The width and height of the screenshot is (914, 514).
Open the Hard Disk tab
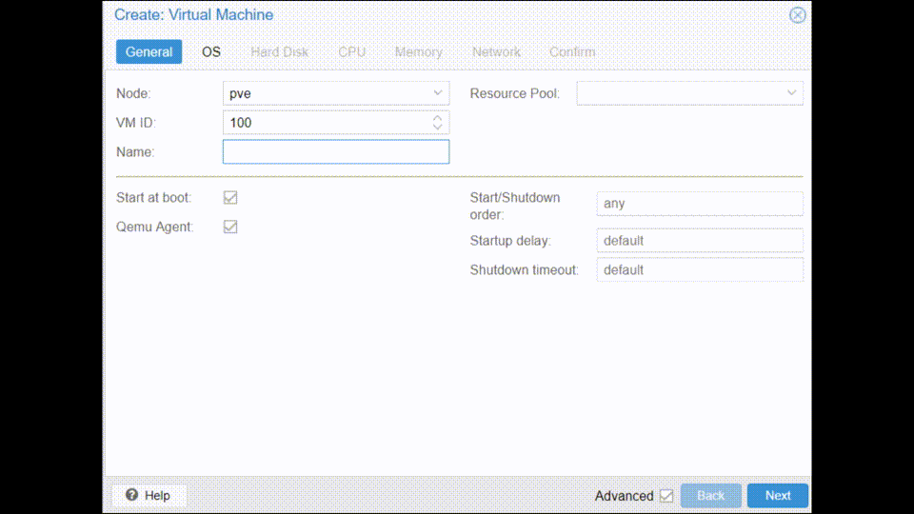click(280, 51)
